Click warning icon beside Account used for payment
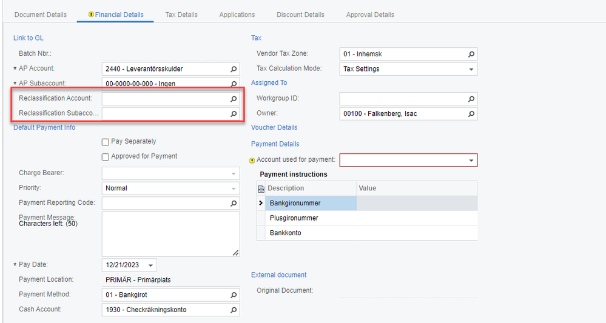Screen dimensions: 606x323 point(252,160)
